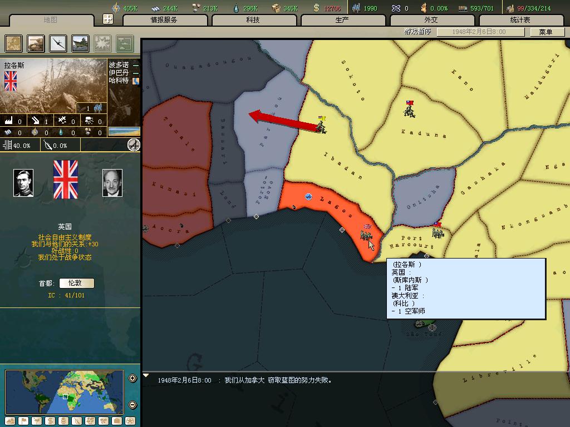Switch to the briefcase diplomatic map mode

[x=117, y=421]
